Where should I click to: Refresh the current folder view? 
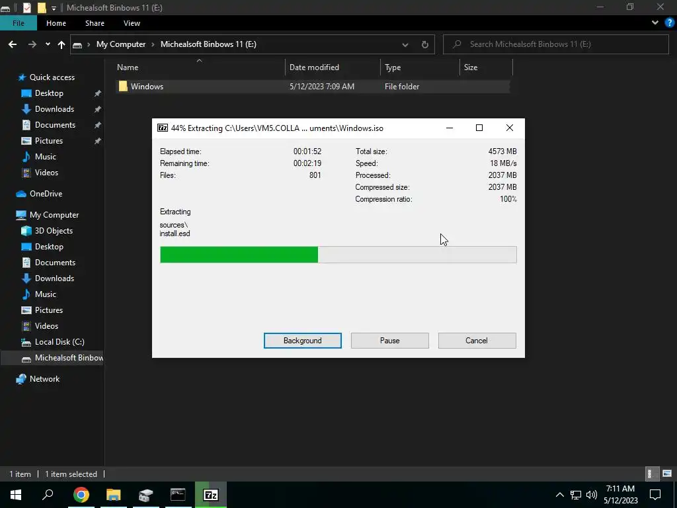[x=425, y=44]
